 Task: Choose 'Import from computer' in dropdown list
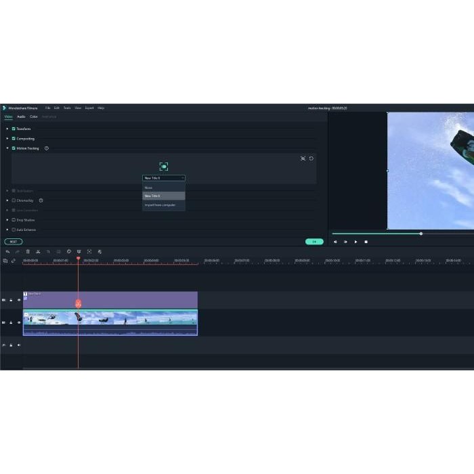tap(160, 204)
